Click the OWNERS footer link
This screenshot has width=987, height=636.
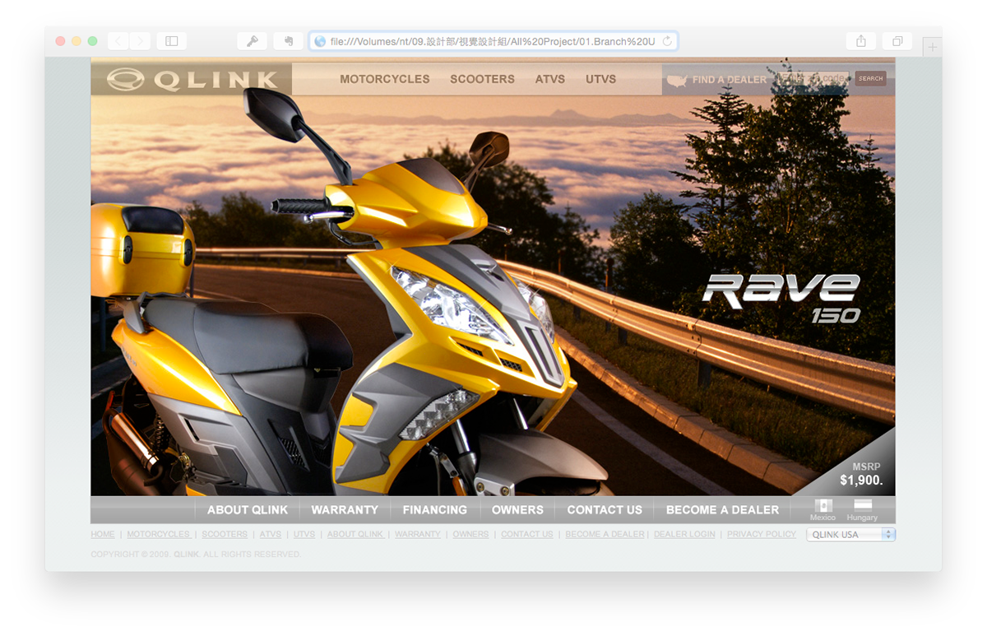point(470,534)
